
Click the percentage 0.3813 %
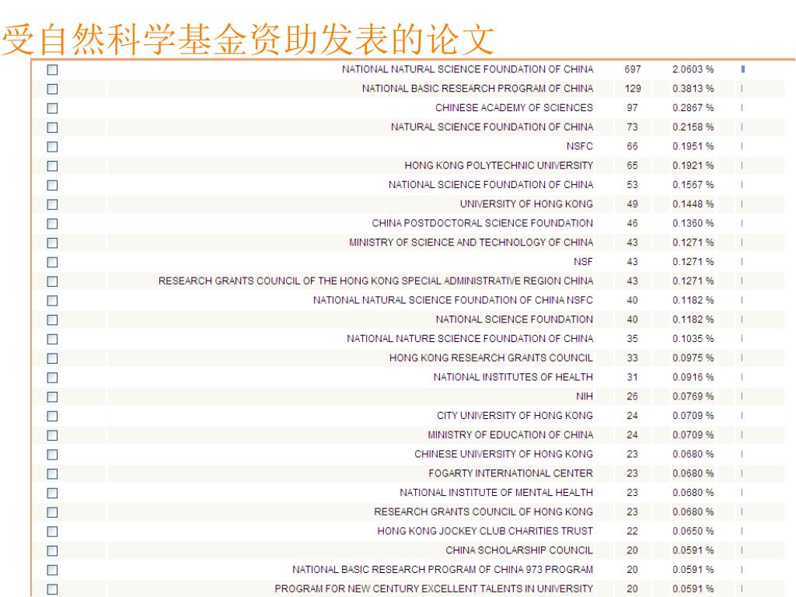693,89
